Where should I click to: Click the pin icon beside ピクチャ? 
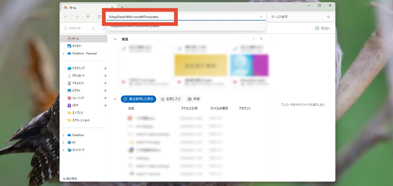click(x=105, y=91)
